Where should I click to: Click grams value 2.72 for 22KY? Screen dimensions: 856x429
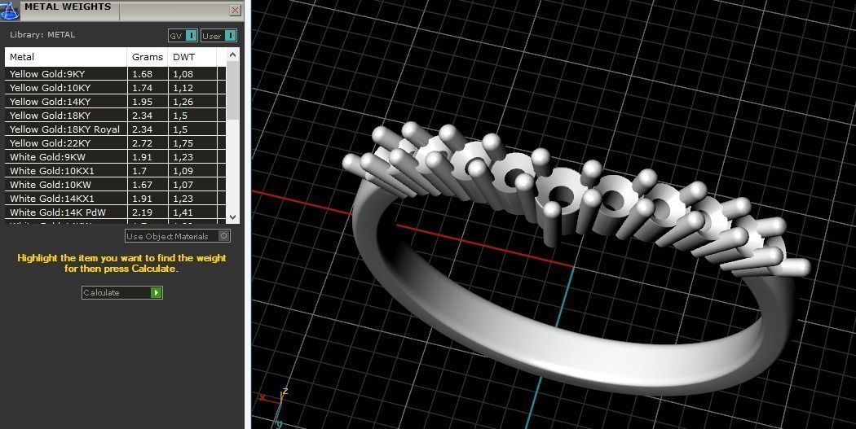pos(142,143)
